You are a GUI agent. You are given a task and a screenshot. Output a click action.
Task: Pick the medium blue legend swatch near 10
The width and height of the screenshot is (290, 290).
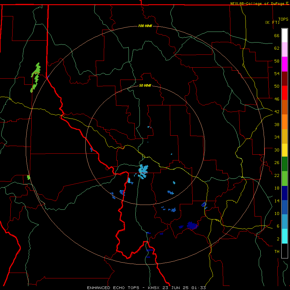[x=285, y=207]
